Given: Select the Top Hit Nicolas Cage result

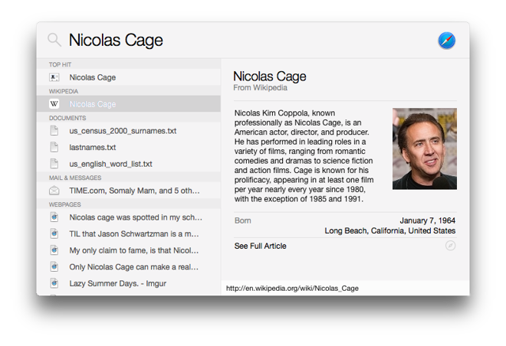Looking at the screenshot, I should 93,77.
